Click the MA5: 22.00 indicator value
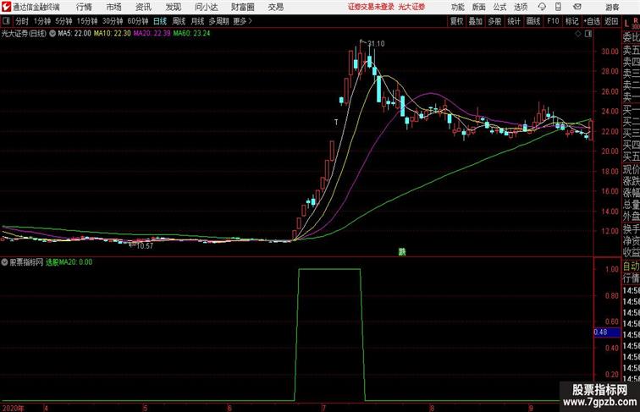Image resolution: width=640 pixels, height=412 pixels. (x=74, y=34)
